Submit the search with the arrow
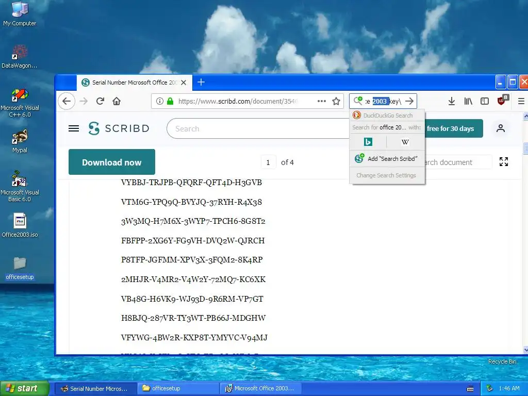 tap(409, 101)
